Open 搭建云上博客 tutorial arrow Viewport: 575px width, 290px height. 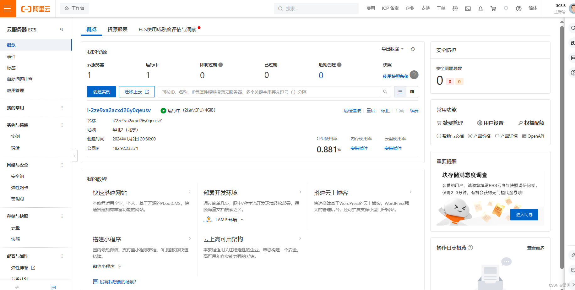tap(411, 192)
